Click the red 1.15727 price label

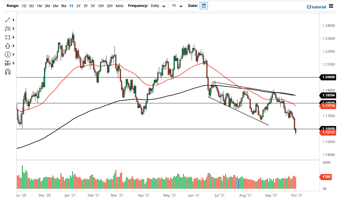point(328,132)
